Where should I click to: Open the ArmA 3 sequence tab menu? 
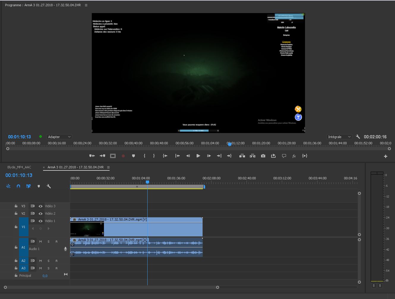(108, 167)
